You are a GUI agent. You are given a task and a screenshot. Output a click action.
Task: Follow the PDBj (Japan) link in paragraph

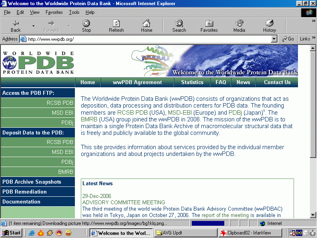[235, 113]
